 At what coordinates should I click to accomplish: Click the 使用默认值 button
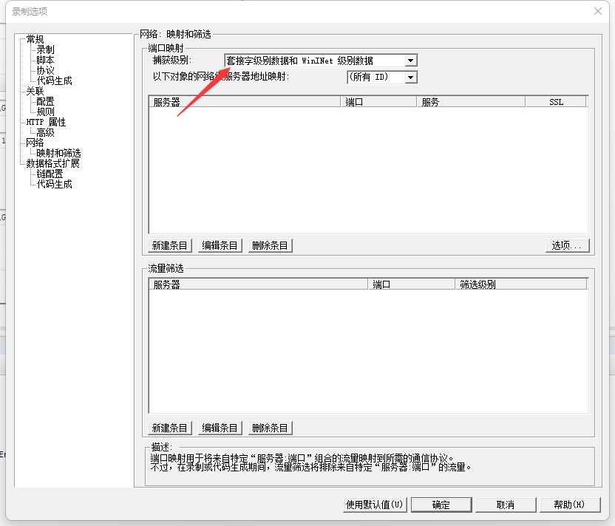coord(373,504)
